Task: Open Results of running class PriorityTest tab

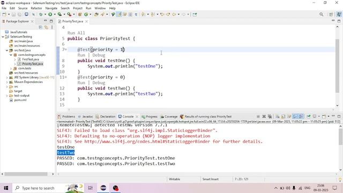Action: pyautogui.click(x=206, y=116)
